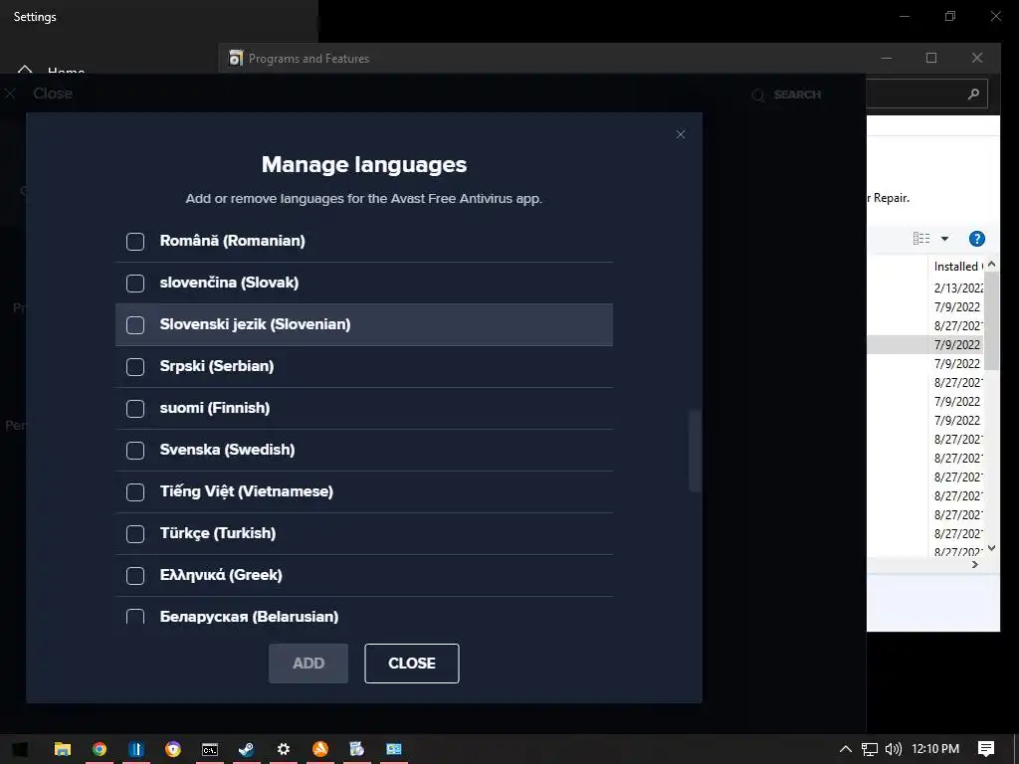Click the language list scrollbar thumb

[x=695, y=451]
